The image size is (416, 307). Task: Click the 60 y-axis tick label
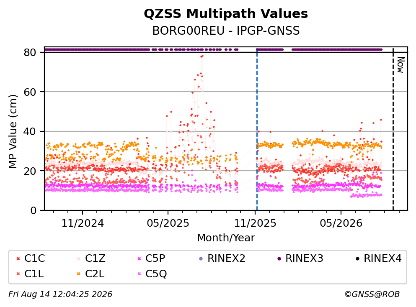coord(30,92)
